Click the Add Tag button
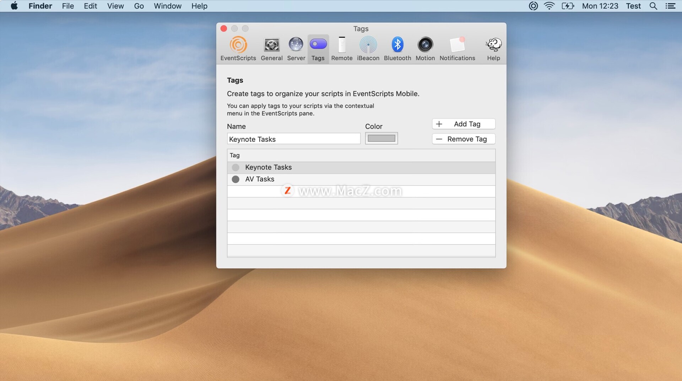 click(464, 124)
